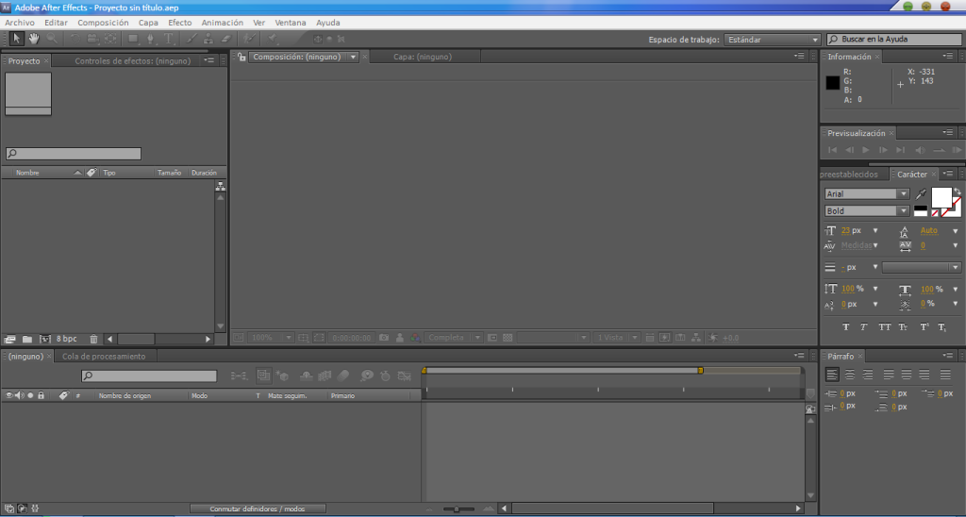Image resolution: width=966 pixels, height=517 pixels.
Task: Select the Selection arrow tool
Action: [x=16, y=39]
